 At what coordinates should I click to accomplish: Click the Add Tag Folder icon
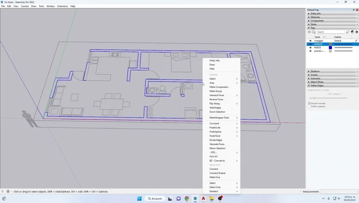[x=314, y=32]
